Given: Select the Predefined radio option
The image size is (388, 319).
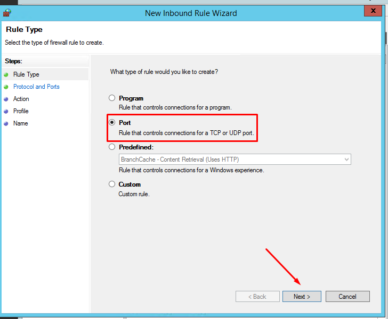Looking at the screenshot, I should point(112,147).
